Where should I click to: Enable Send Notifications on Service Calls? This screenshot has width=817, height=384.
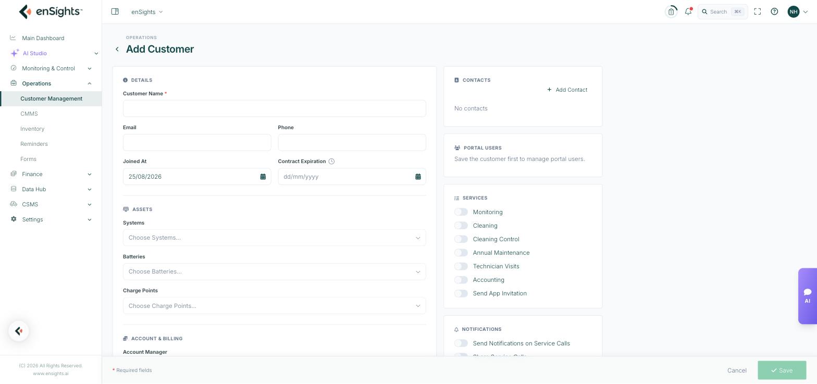461,343
